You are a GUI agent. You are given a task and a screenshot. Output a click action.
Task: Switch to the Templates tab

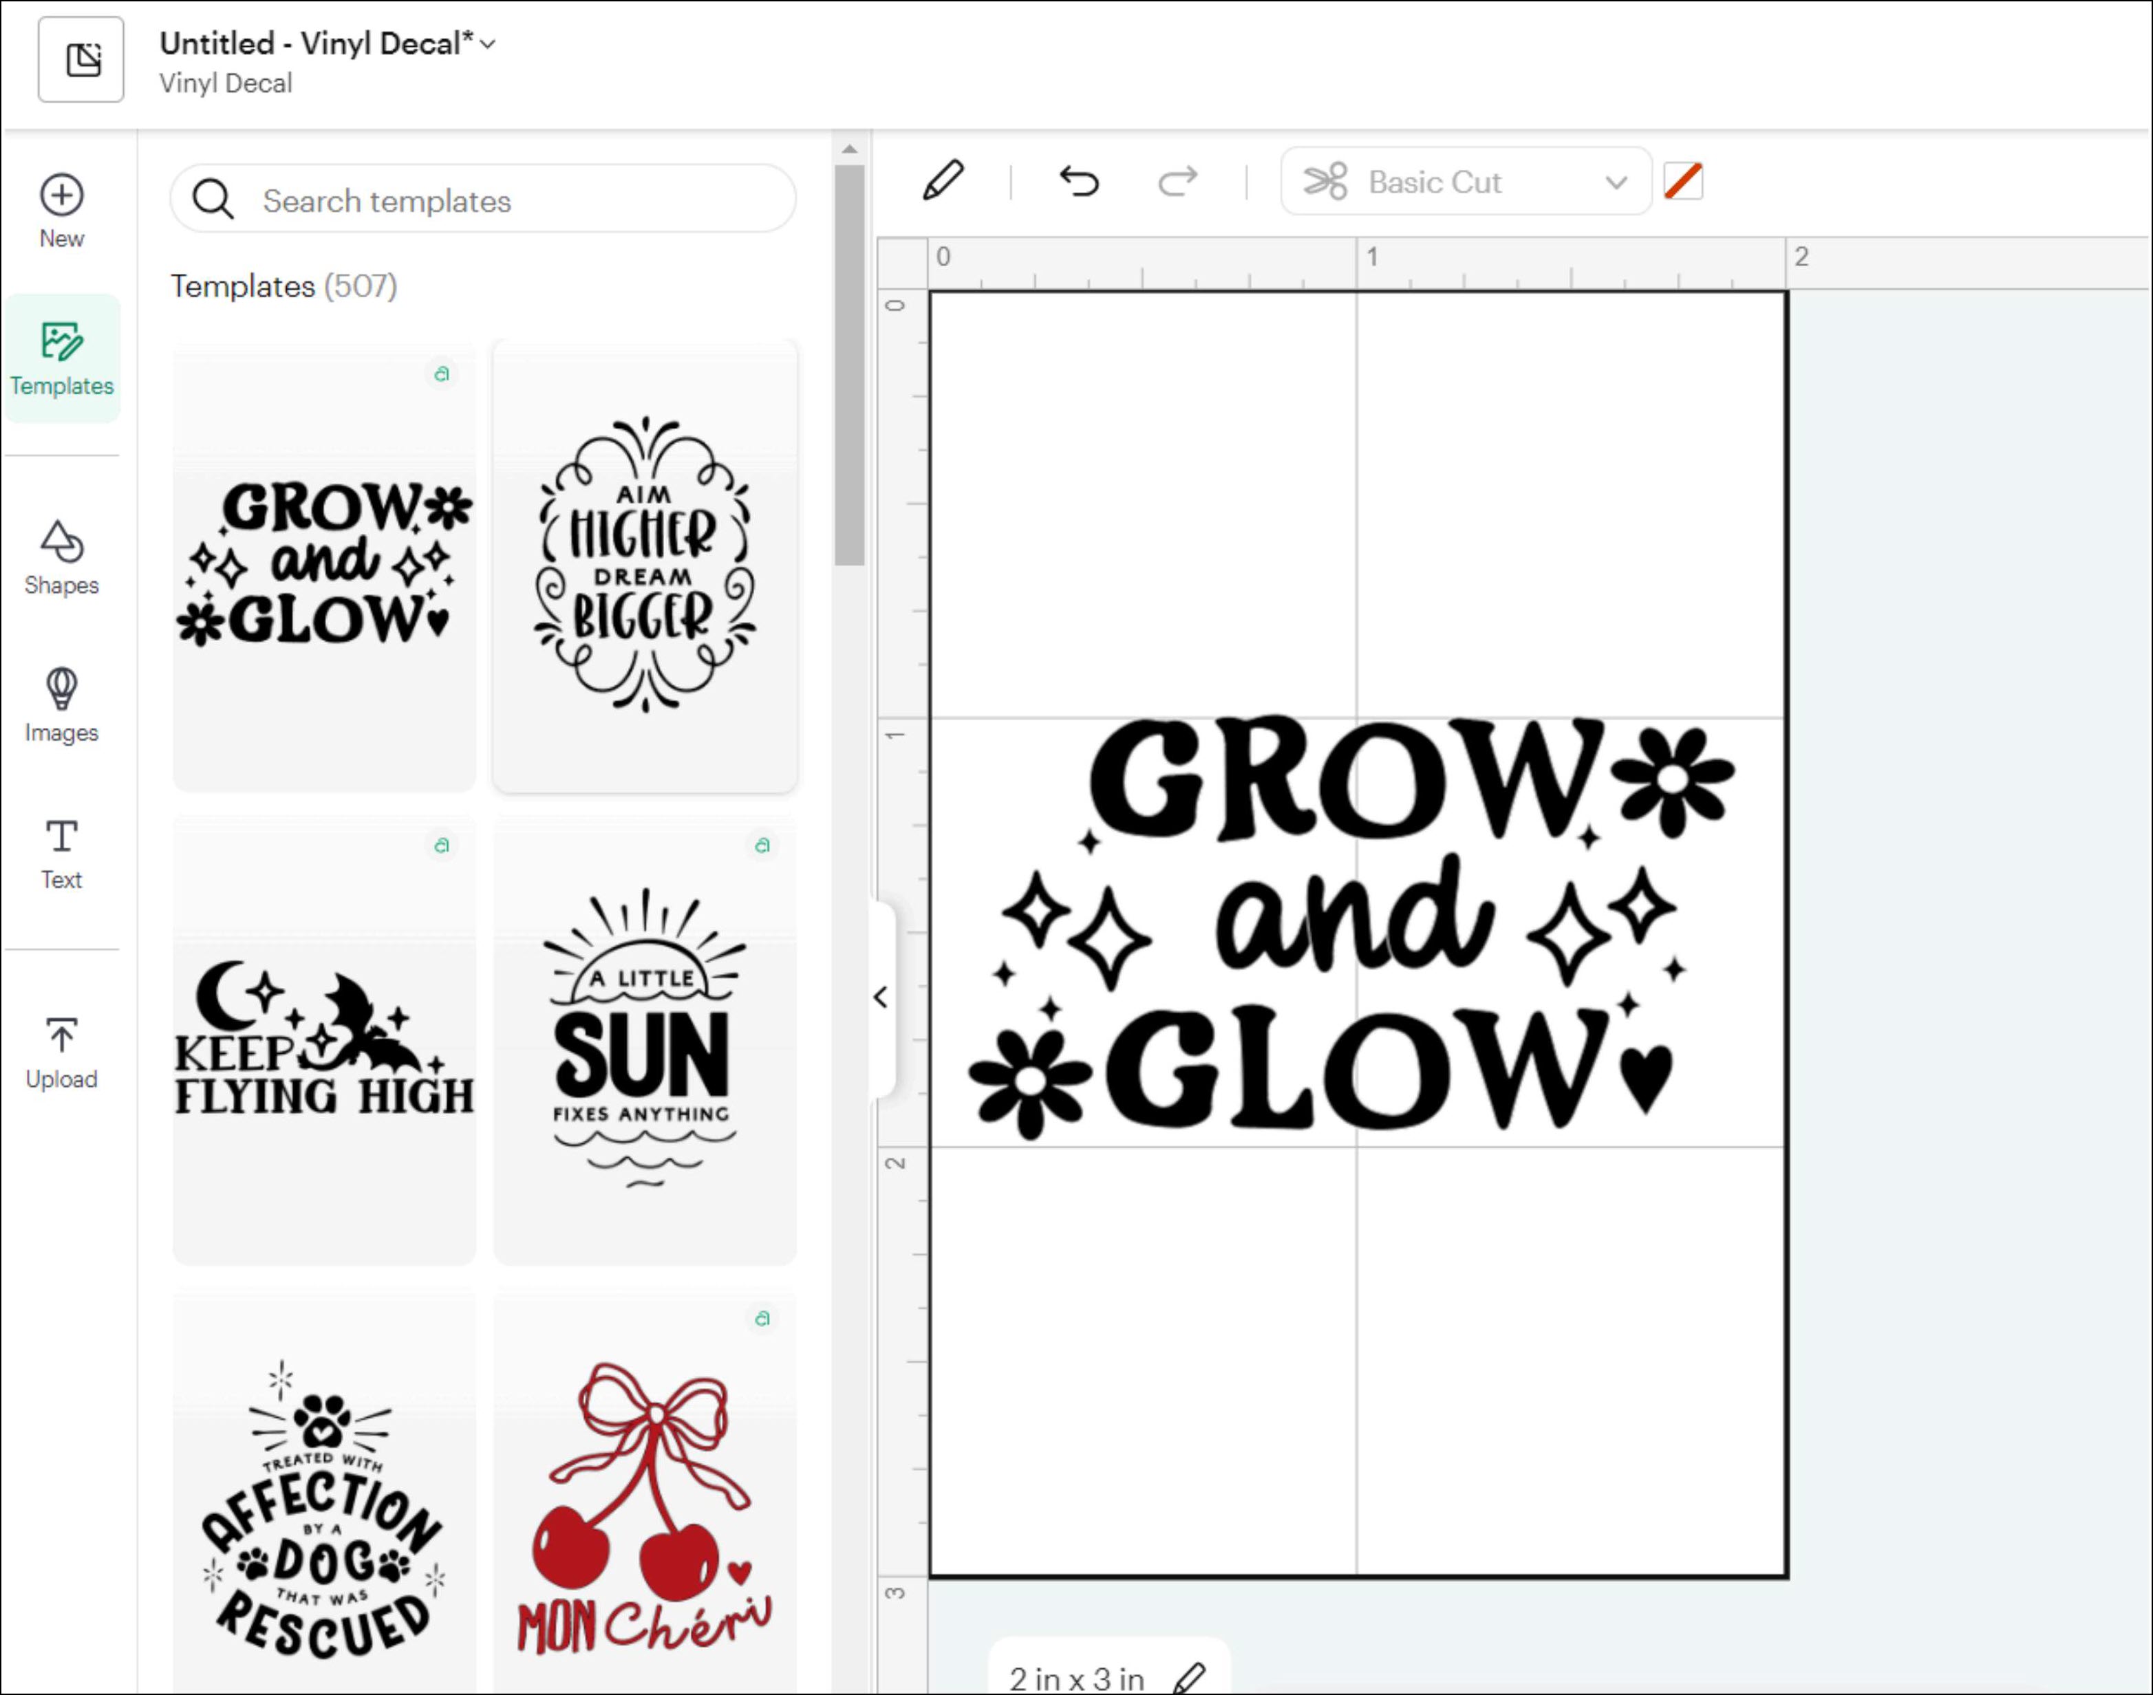click(x=61, y=358)
